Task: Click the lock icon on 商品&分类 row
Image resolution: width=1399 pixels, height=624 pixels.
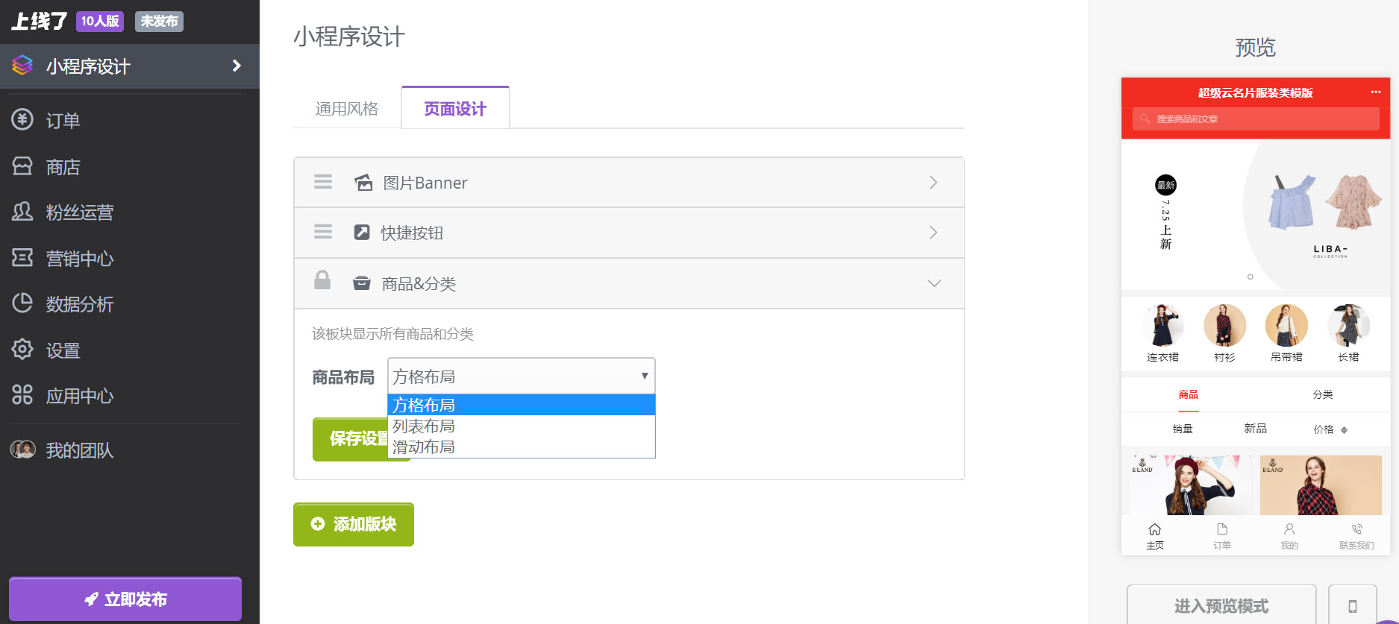Action: (x=322, y=281)
